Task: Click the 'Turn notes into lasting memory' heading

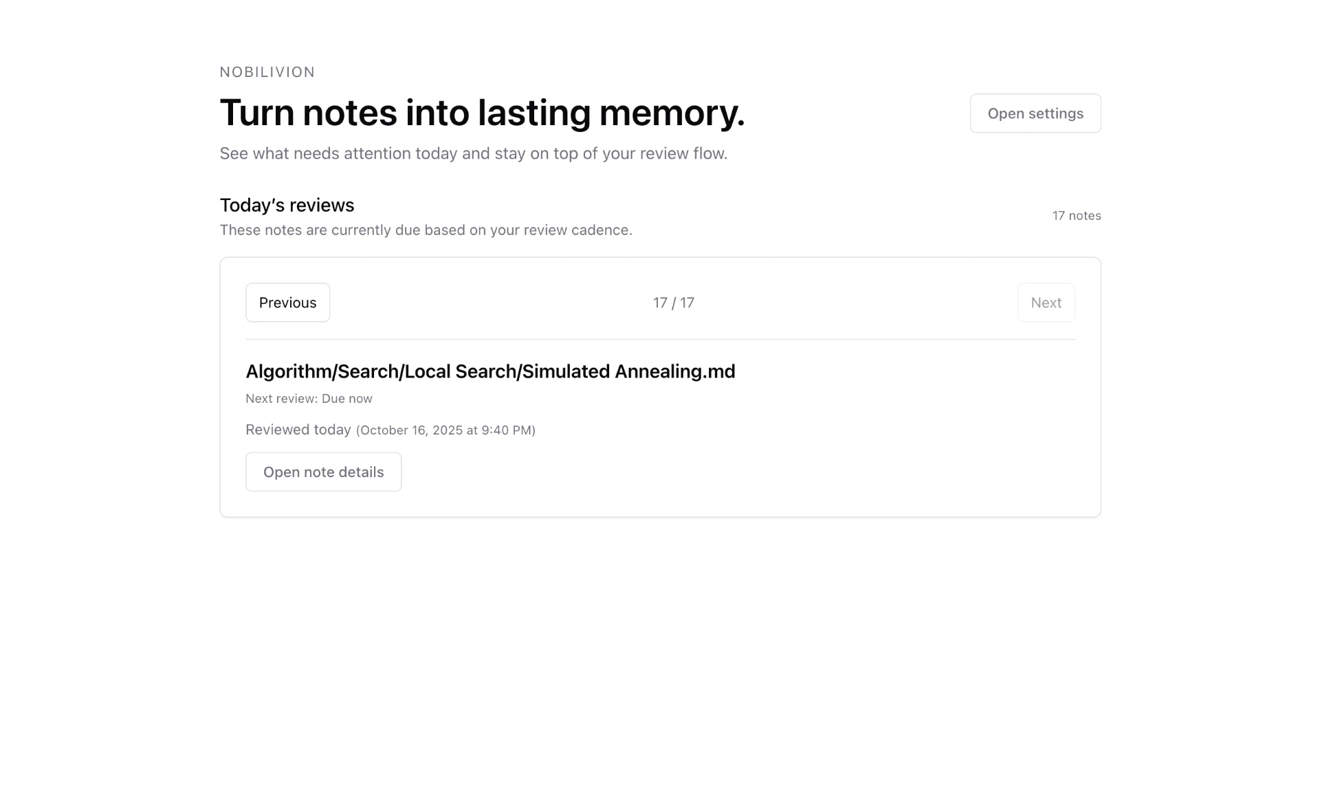Action: click(481, 113)
